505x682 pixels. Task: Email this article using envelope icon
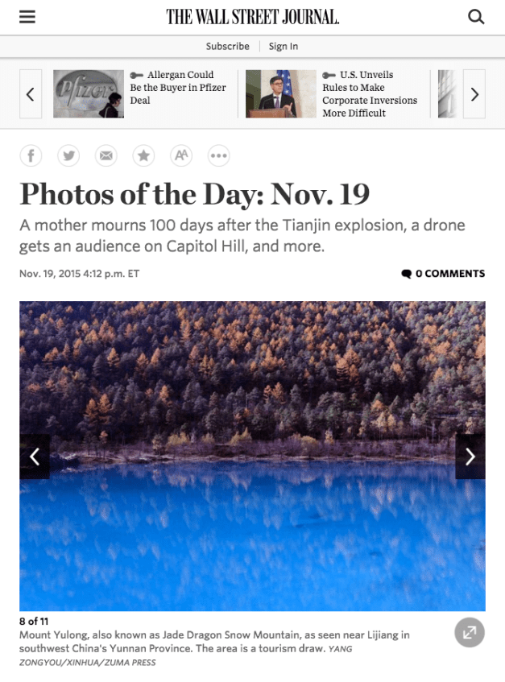click(106, 155)
